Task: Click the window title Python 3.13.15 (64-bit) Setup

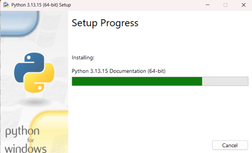Action: point(41,5)
